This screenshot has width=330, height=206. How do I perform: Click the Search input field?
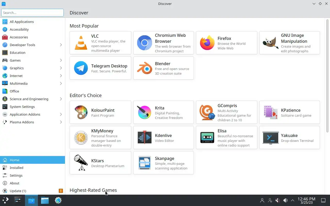click(32, 13)
